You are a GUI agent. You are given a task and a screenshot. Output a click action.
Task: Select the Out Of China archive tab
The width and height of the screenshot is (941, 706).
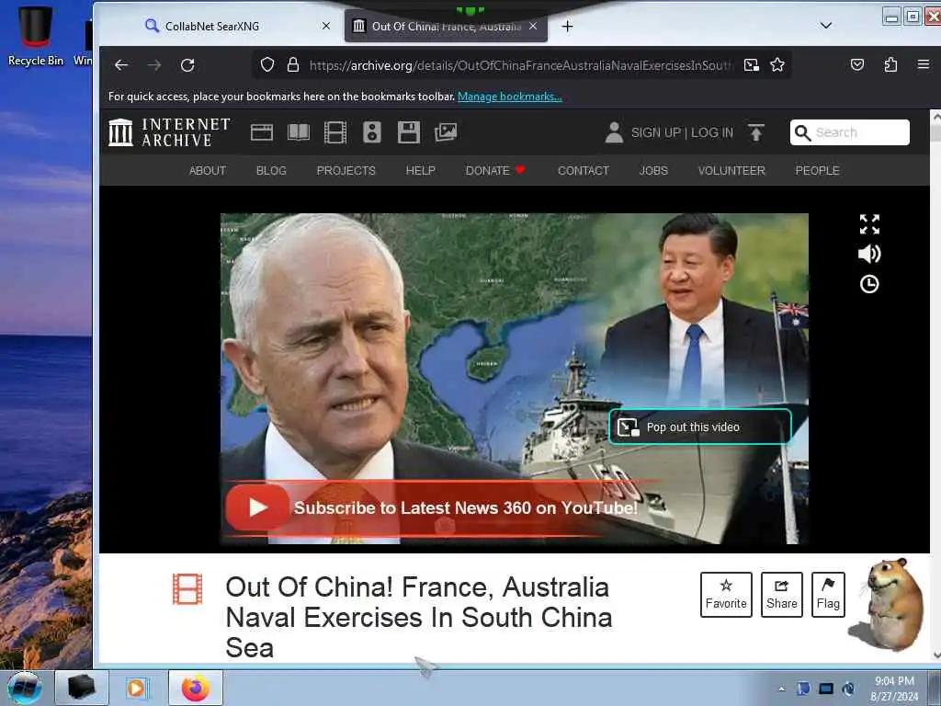pyautogui.click(x=446, y=27)
